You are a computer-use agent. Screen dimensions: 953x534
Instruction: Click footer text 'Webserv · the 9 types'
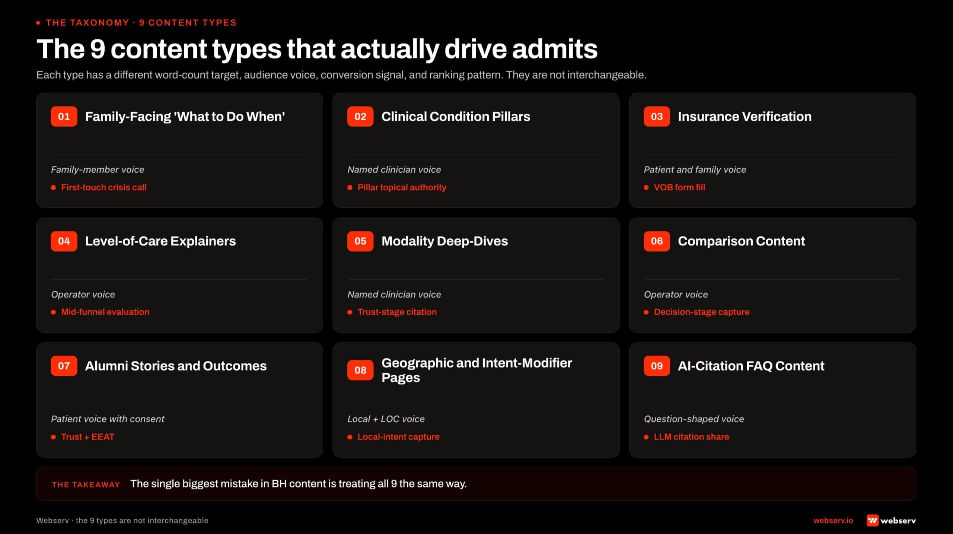122,521
